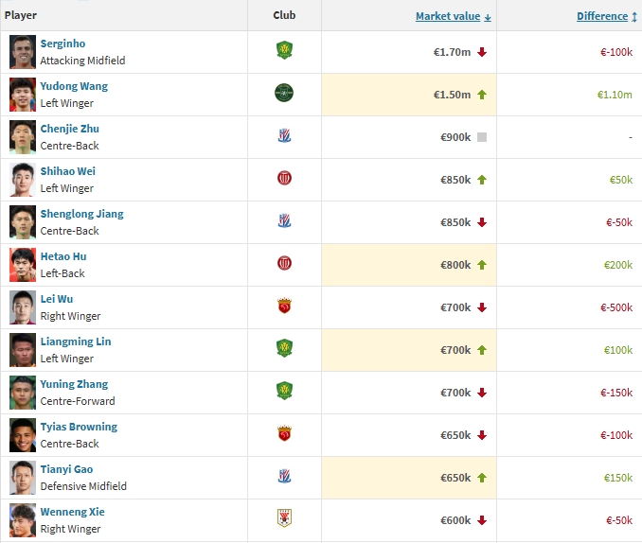Screen dimensions: 642x543
Task: Click Yuning Zhang's player photo
Action: pos(23,392)
